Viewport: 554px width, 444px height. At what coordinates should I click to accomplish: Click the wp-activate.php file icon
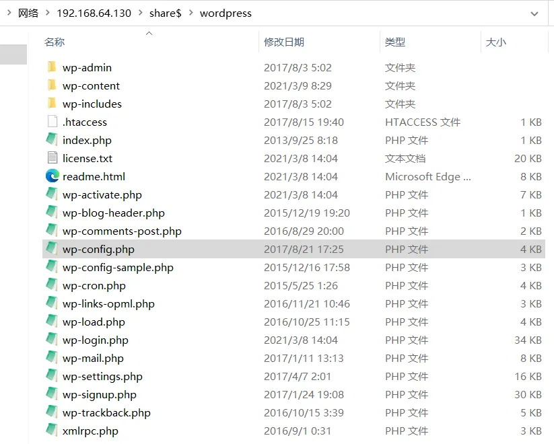[52, 194]
